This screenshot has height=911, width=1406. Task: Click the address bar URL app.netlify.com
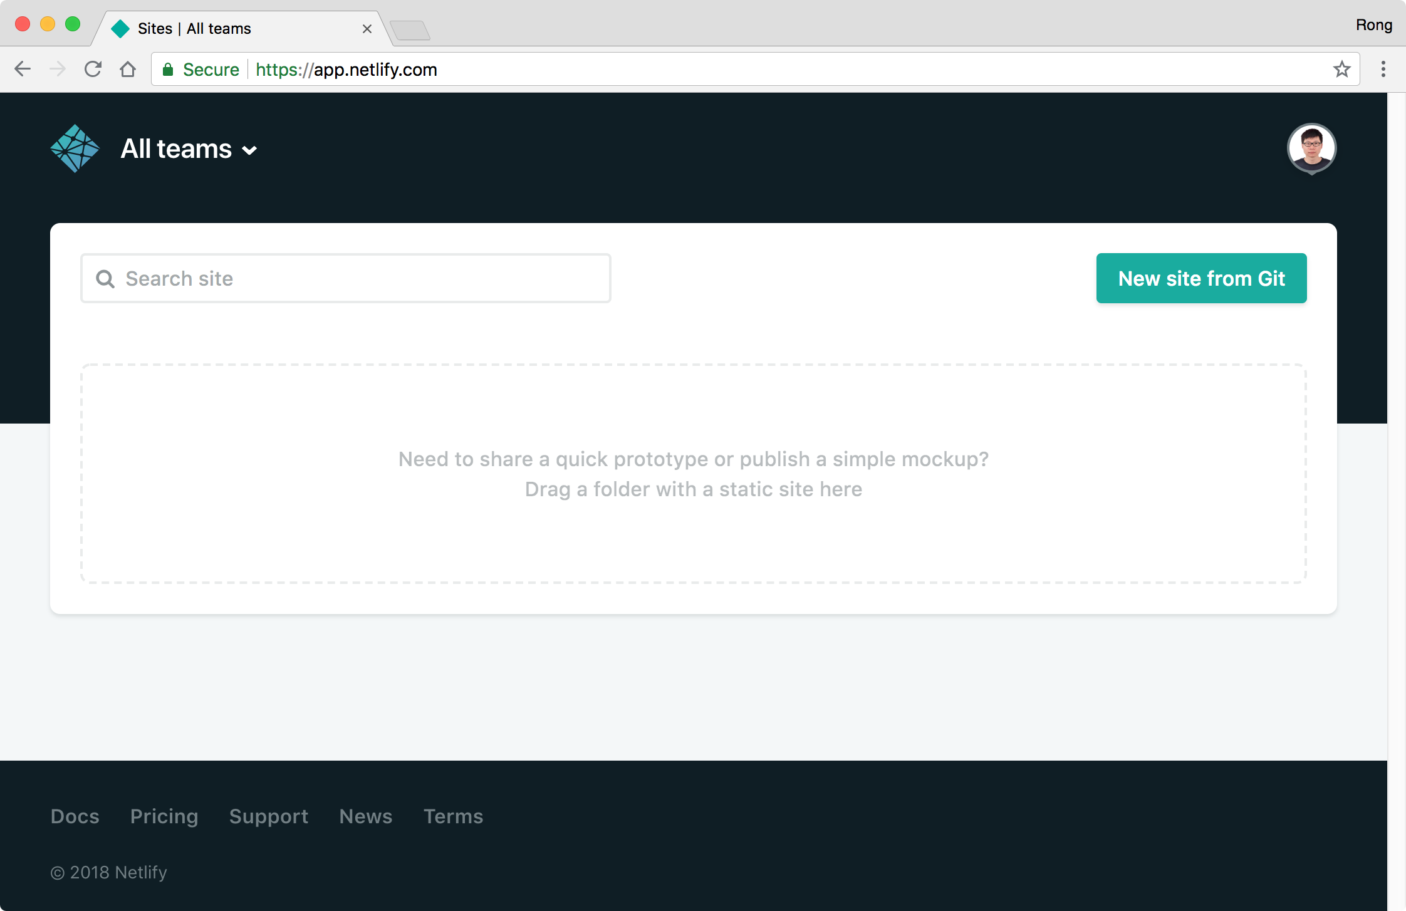pyautogui.click(x=346, y=70)
